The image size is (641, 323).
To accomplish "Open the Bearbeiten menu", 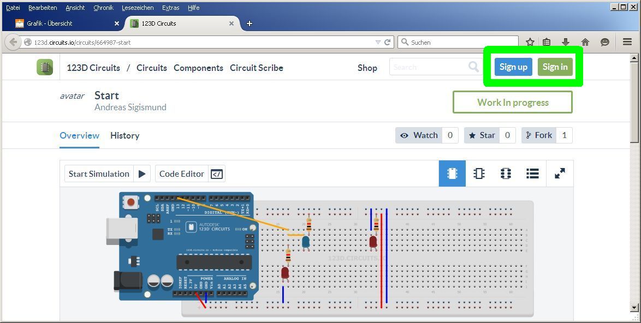I will tap(43, 8).
